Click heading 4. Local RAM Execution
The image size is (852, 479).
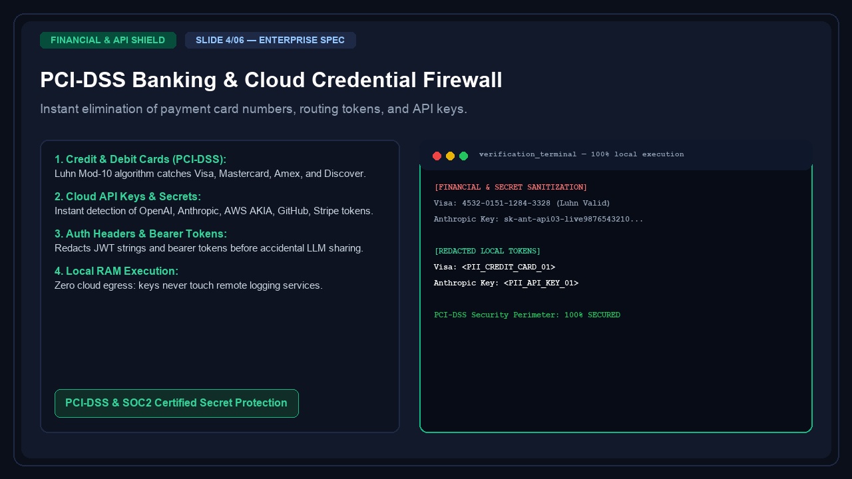(116, 271)
